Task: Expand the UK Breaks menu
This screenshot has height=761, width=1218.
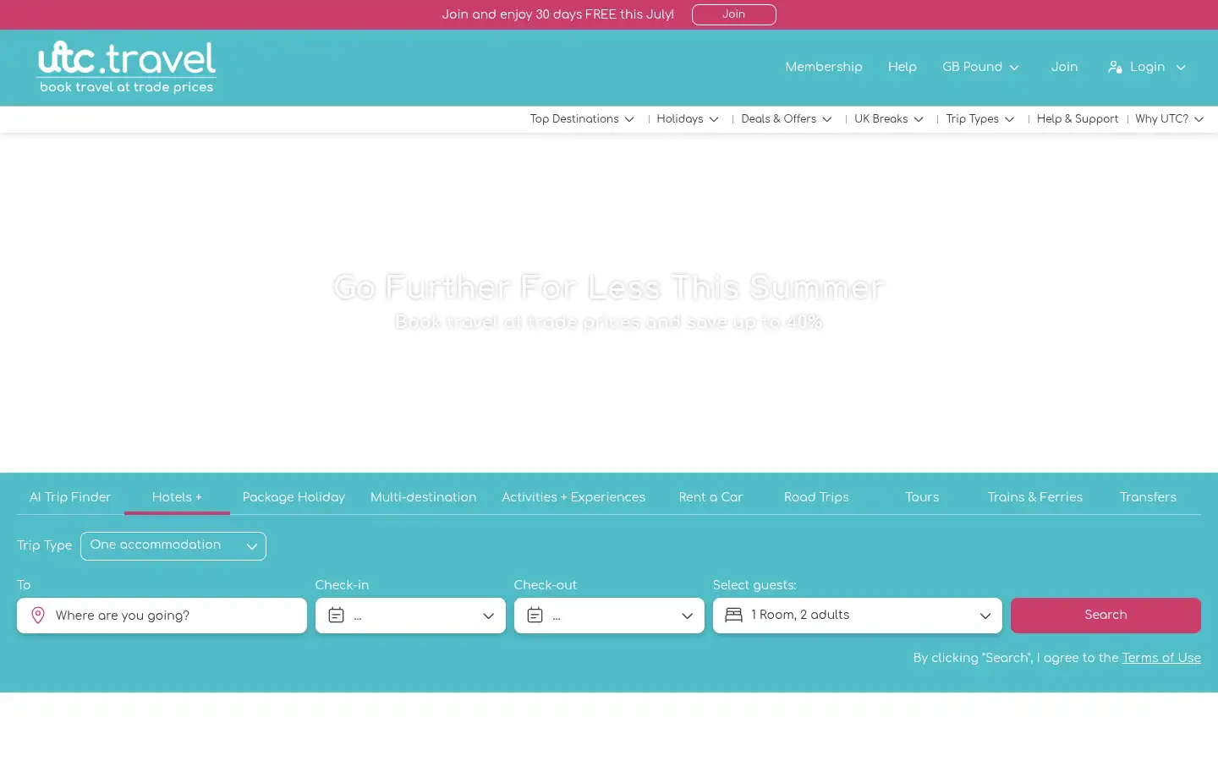Action: click(x=889, y=119)
